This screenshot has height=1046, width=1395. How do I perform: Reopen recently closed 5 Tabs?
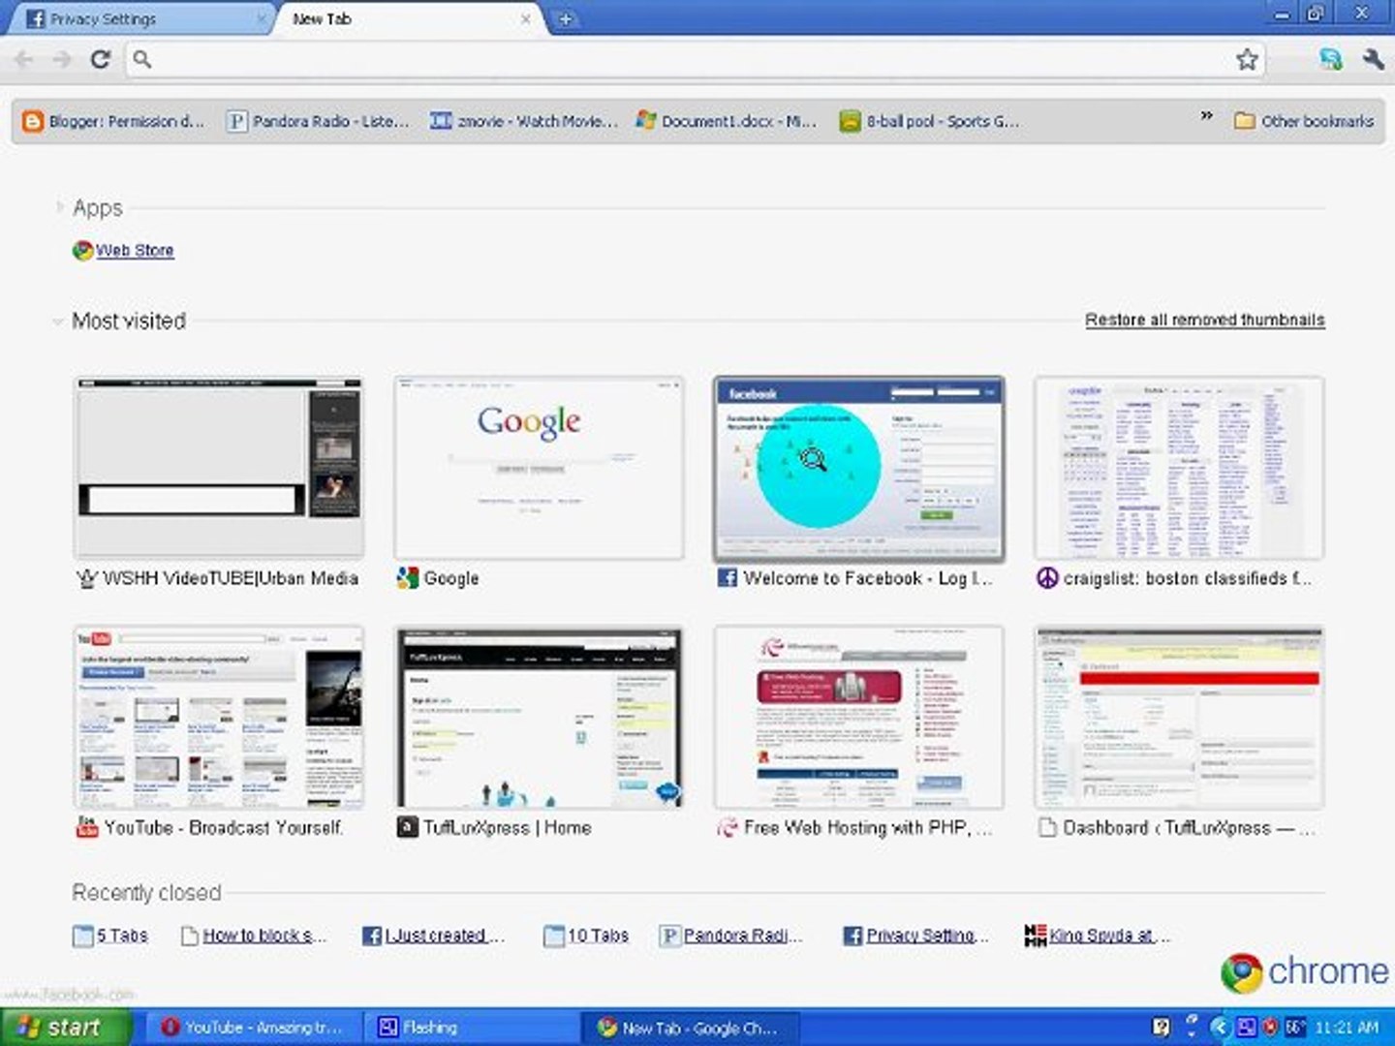pos(110,936)
